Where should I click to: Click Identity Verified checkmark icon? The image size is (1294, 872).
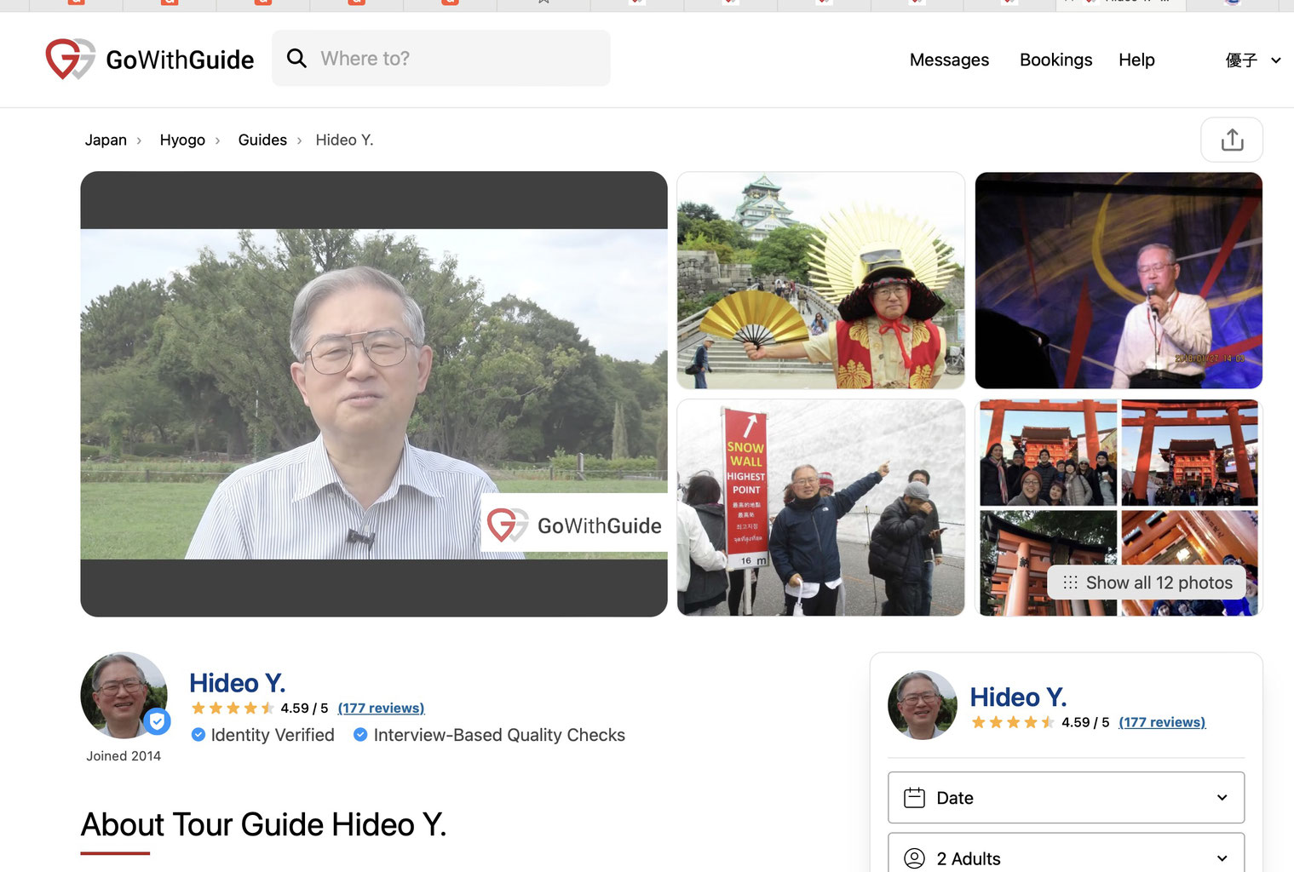pos(198,735)
